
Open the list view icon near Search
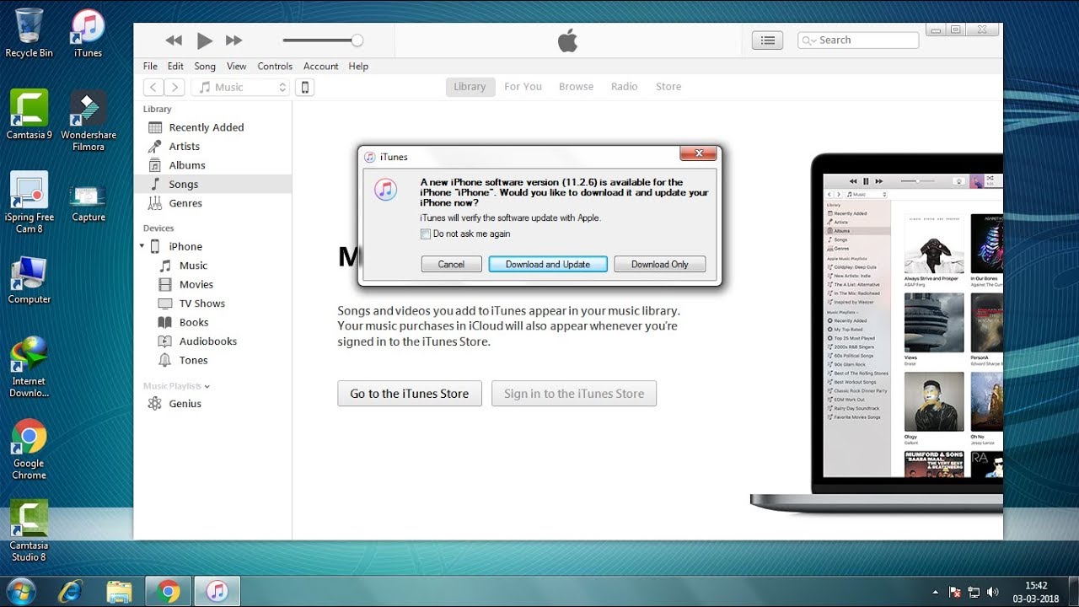coord(767,40)
